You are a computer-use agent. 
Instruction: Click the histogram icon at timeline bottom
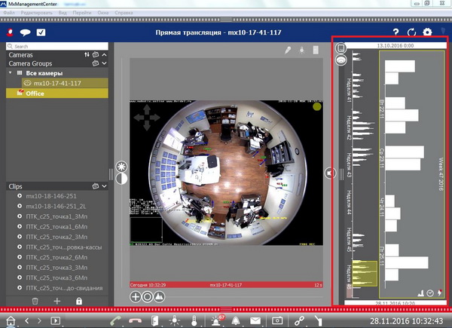coord(421,293)
